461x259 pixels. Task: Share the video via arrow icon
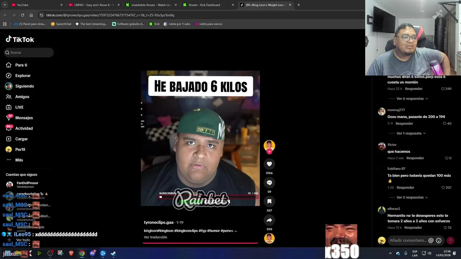[x=269, y=220]
